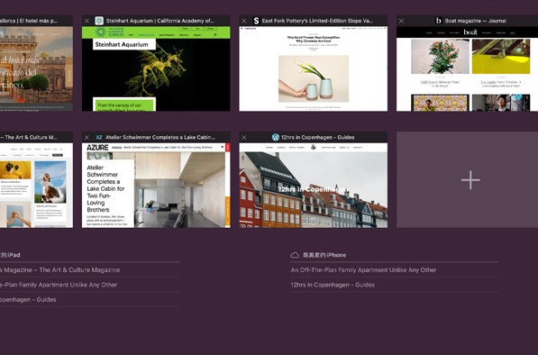This screenshot has height=355, width=538.
Task: Open the 12hrs in Copenhagen page thumbnail
Action: tap(314, 186)
